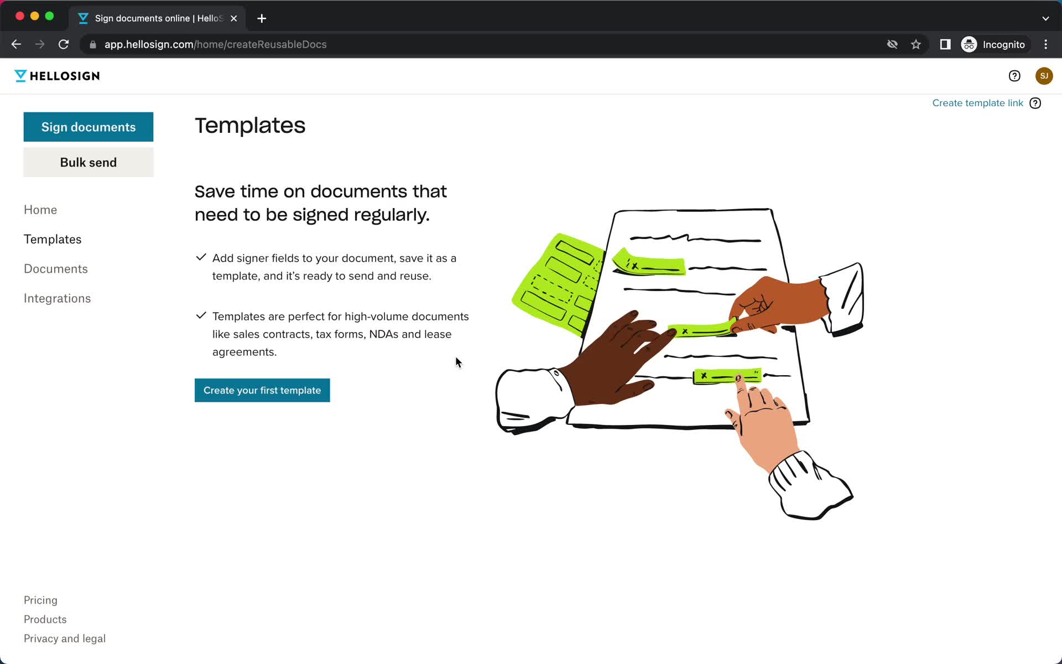Click the Create your first template button
Screen dimensions: 1062x664
[262, 390]
